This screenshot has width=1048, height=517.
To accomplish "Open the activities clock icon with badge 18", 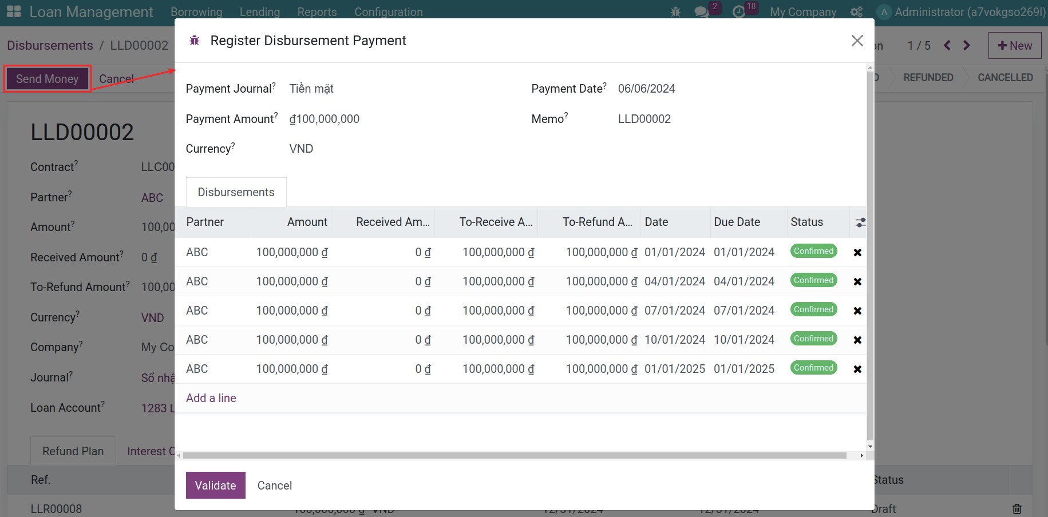I will point(739,12).
